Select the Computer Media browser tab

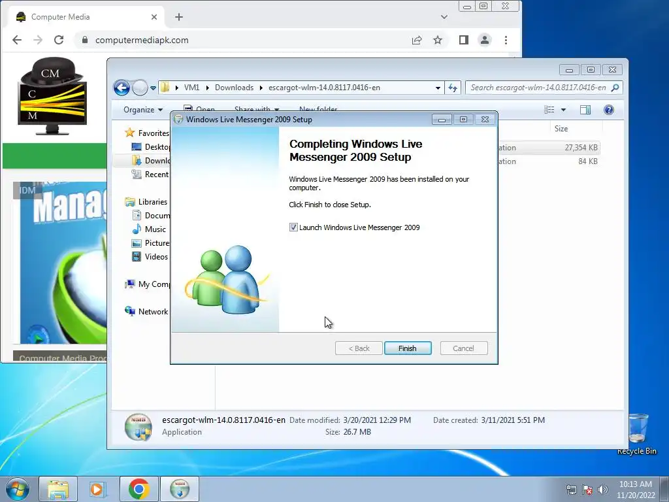87,17
